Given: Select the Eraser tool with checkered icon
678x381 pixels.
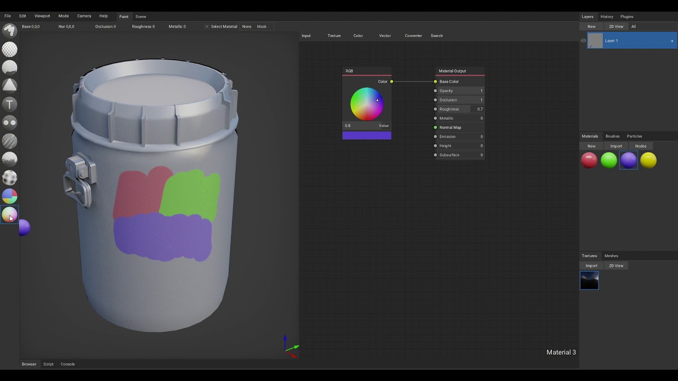Looking at the screenshot, I should coord(10,49).
